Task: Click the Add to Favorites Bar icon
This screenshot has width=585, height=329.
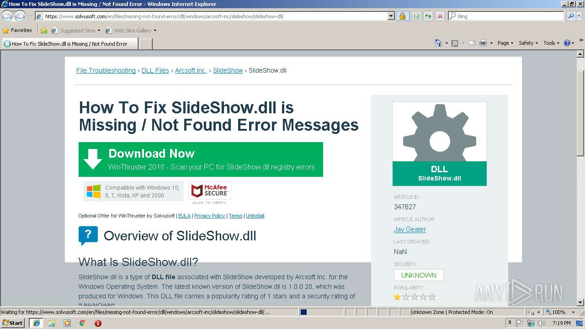Action: coord(44,31)
